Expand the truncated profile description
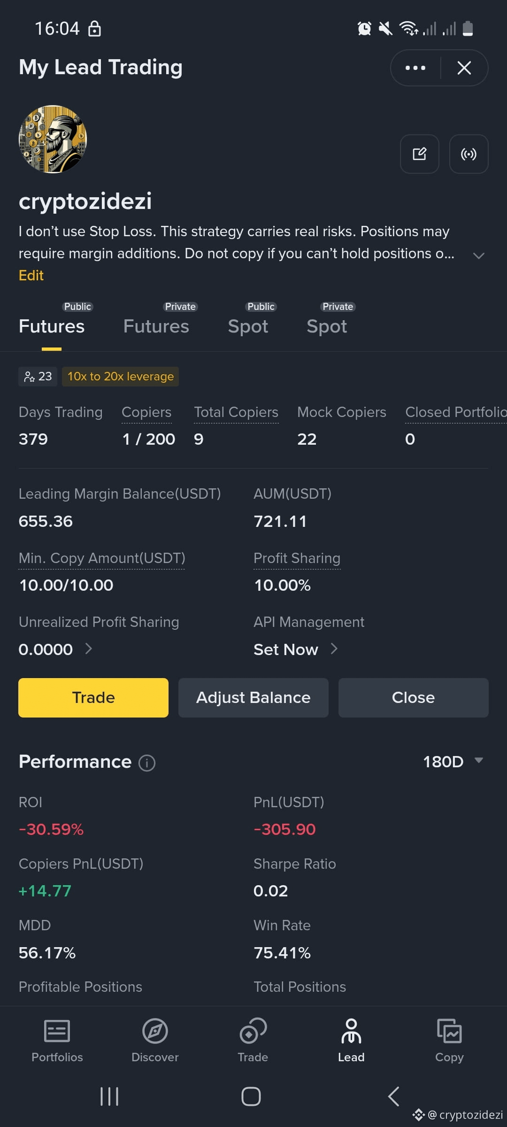507x1127 pixels. [478, 255]
